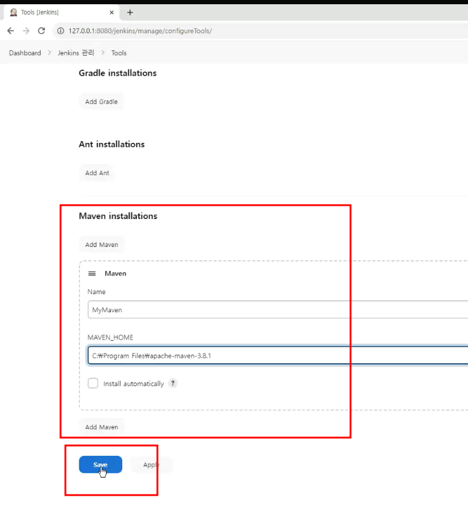
Task: Select the Tools [Jenkins] tab
Action: point(61,12)
